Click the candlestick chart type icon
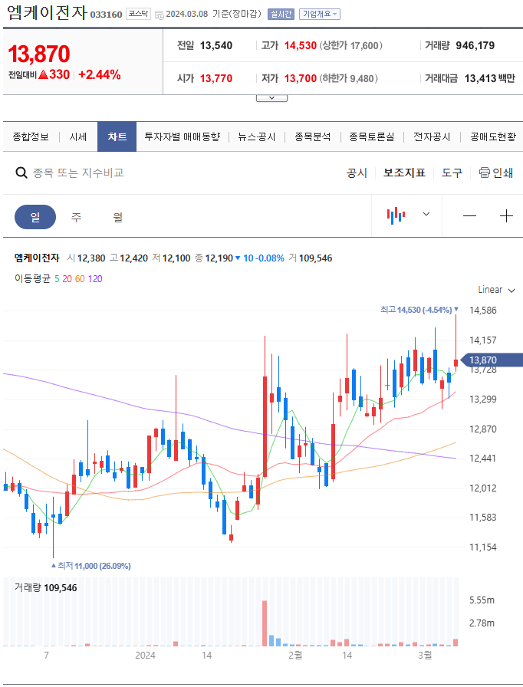Screen dimensions: 523x687 [396, 215]
